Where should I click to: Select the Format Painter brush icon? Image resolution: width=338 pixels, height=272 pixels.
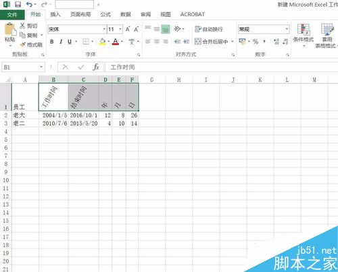23,45
